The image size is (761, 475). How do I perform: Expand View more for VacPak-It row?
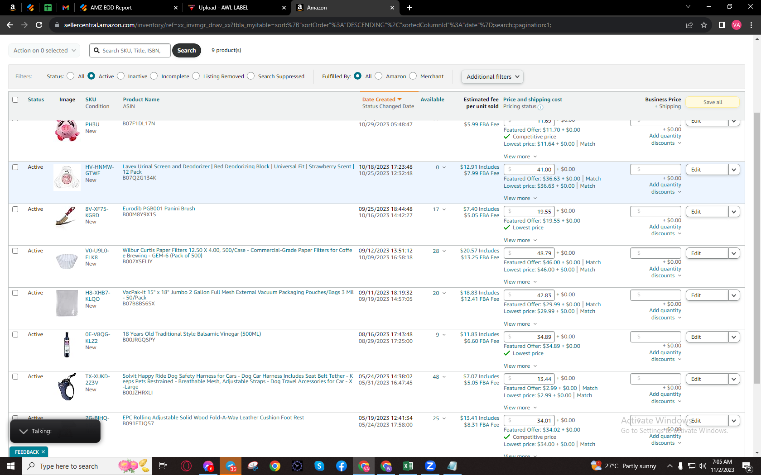(520, 324)
